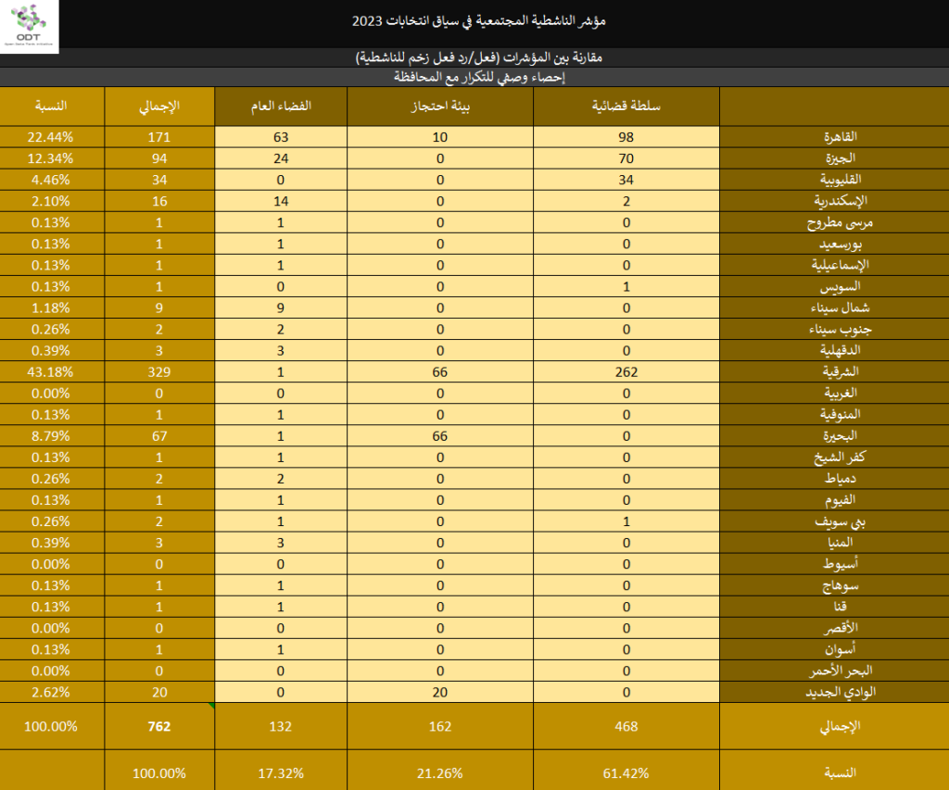
Task: Click the percentage 2.10%
Action: [51, 201]
